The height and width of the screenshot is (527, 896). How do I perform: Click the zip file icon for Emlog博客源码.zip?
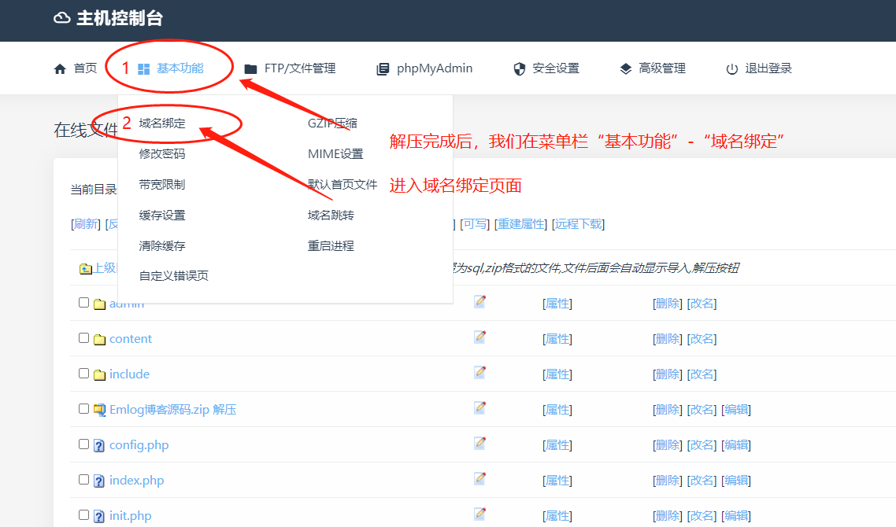pos(98,409)
